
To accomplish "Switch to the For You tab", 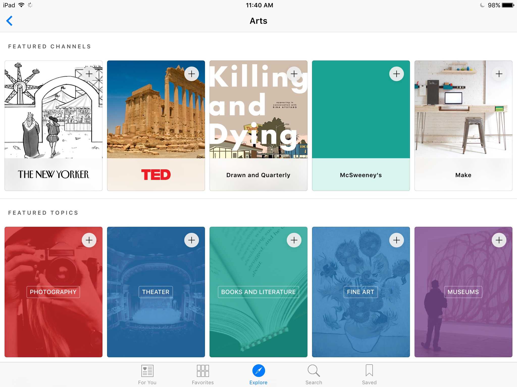I will tap(147, 374).
